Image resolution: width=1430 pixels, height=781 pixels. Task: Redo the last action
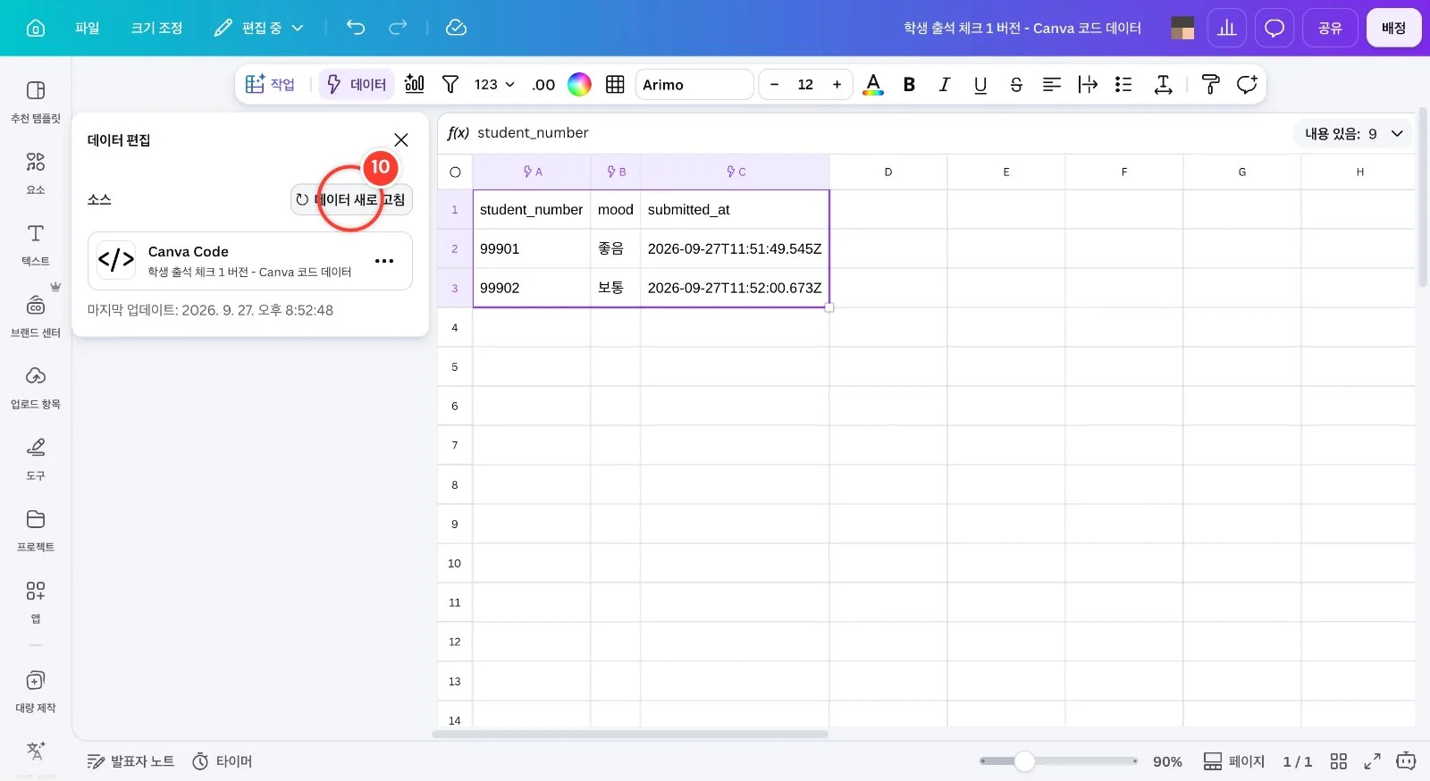click(398, 28)
